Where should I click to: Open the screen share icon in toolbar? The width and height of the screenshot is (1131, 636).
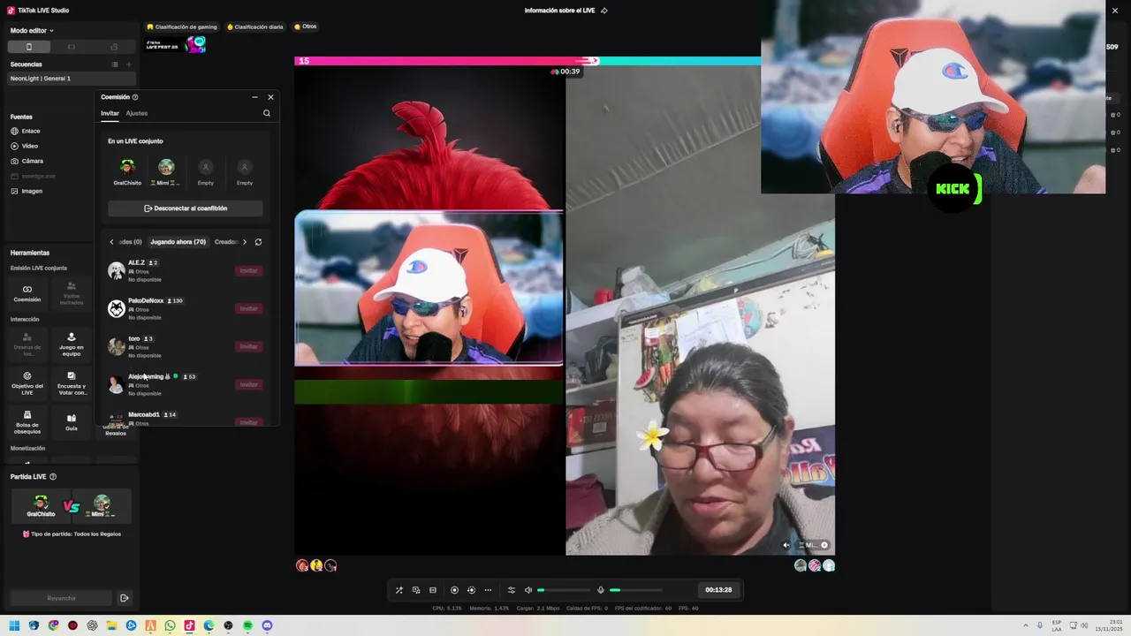pos(416,590)
